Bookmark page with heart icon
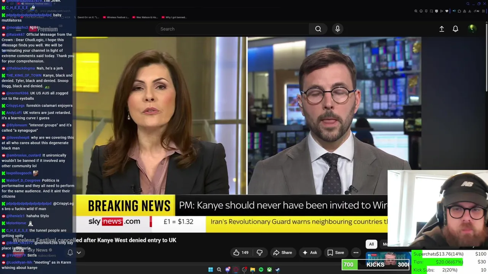 447,11
